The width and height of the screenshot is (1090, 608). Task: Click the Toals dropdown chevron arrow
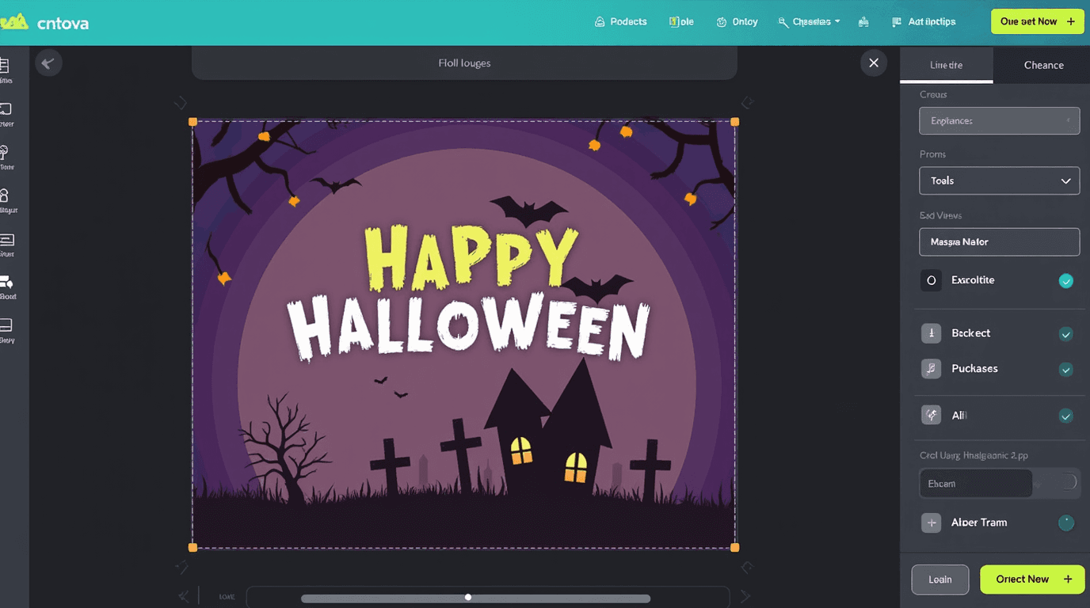click(1065, 181)
